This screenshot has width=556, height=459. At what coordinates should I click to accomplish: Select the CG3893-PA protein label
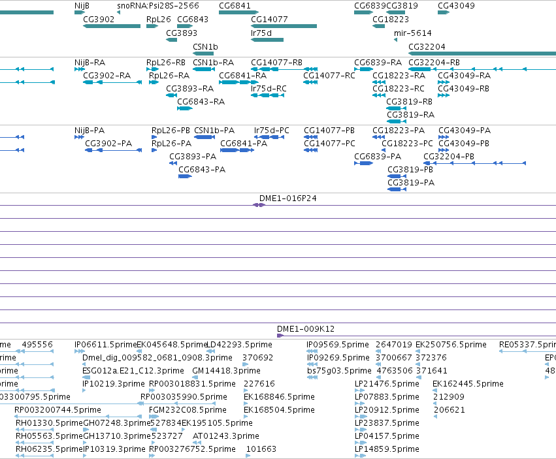[x=193, y=157]
